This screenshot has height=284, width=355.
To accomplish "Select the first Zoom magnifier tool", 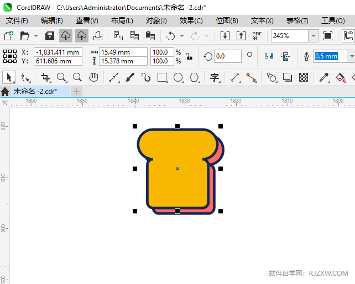I will click(61, 78).
